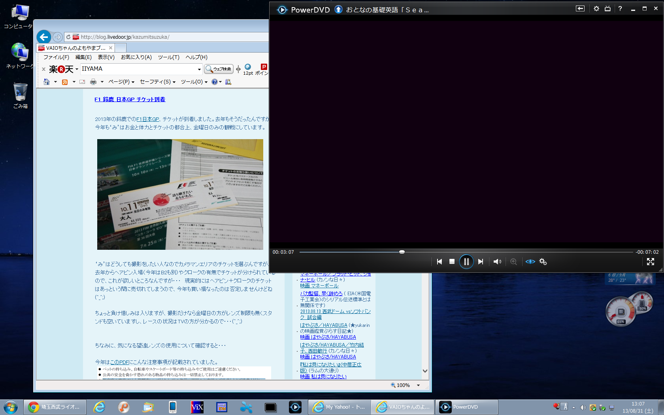Open the ページ(P) dropdown
664x415 pixels.
tap(122, 82)
